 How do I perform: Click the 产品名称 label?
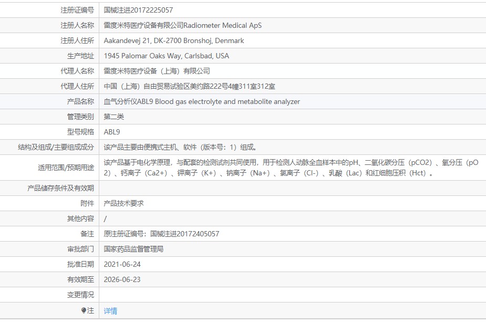(80, 101)
